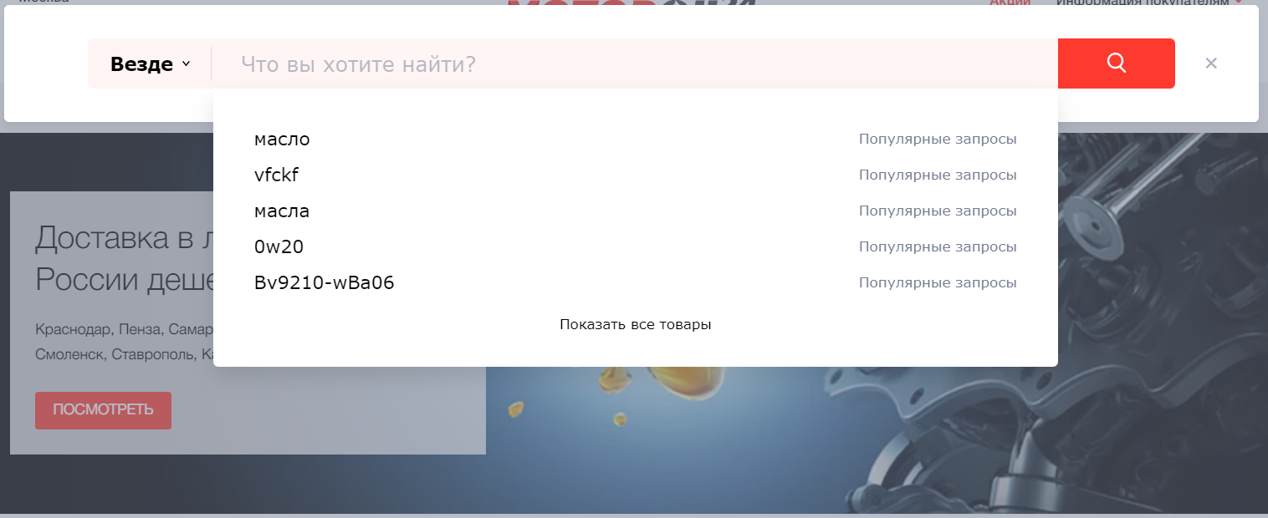Pick the масла search suggestion

[282, 211]
